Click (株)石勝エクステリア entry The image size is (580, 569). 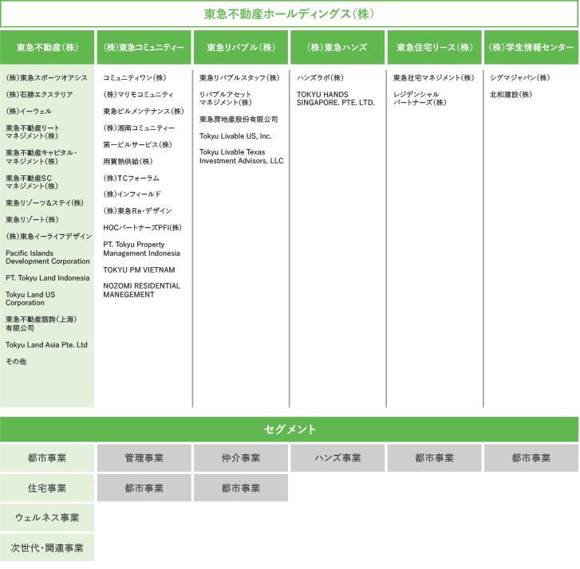pos(39,94)
